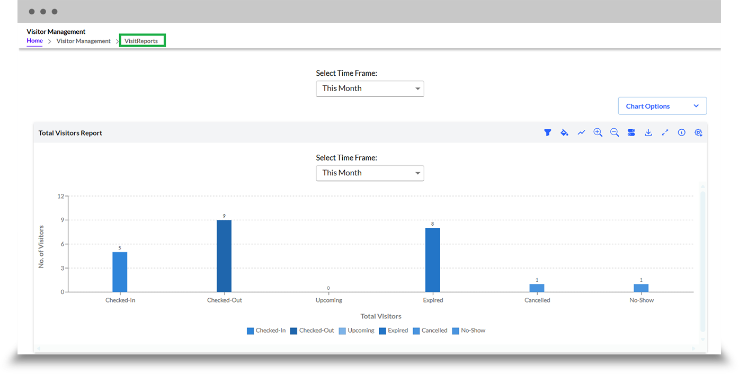
Task: Download the Total Visitors Report
Action: pos(648,133)
